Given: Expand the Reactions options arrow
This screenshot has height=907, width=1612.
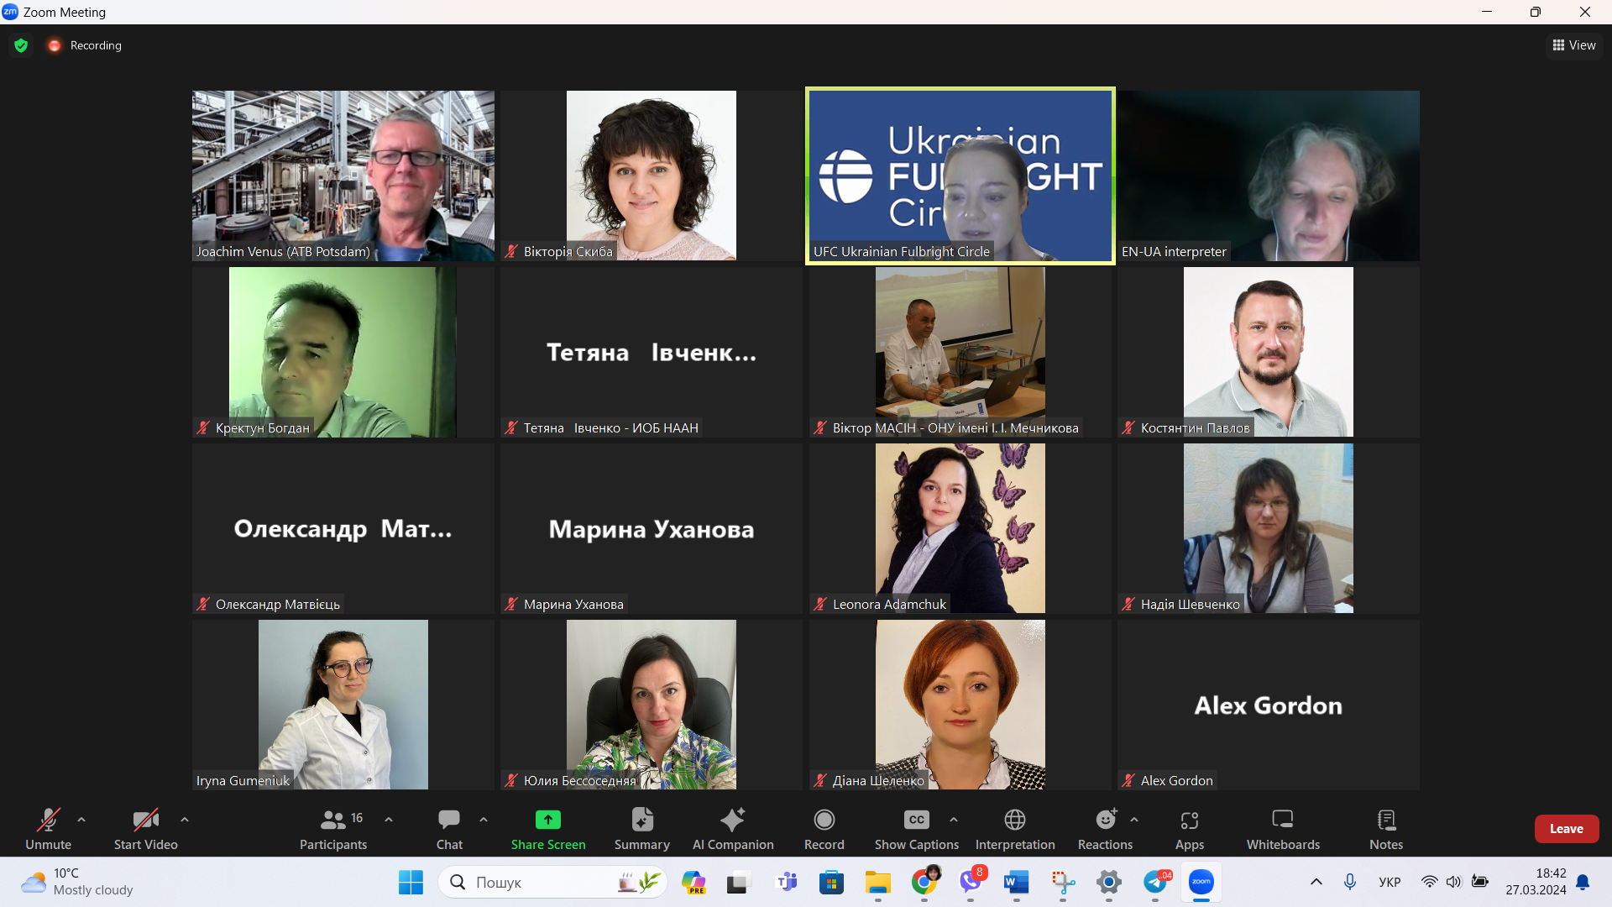Looking at the screenshot, I should click(1134, 820).
